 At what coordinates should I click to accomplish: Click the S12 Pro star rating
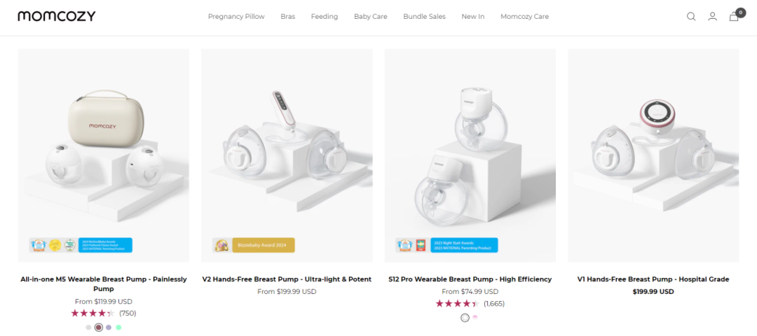[457, 304]
